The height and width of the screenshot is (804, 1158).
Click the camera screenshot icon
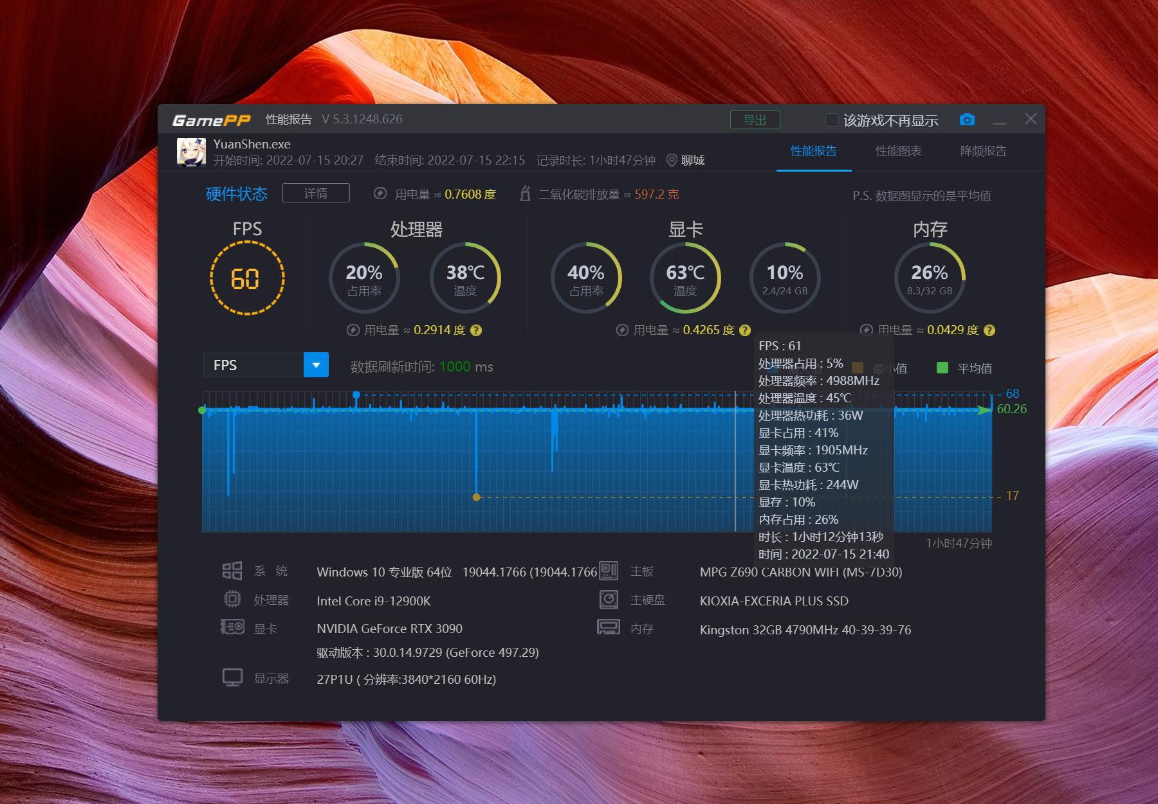tap(966, 120)
